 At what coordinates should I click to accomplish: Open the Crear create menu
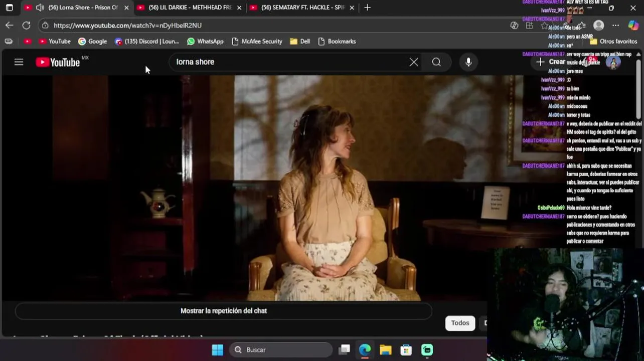[551, 62]
